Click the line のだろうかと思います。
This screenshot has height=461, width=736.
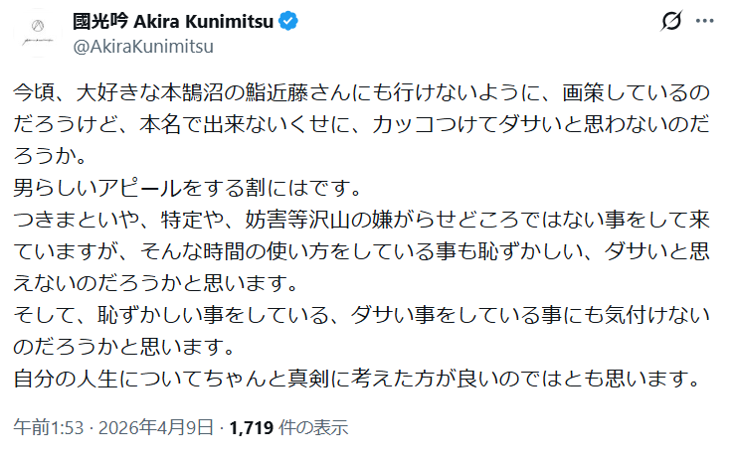coord(122,348)
